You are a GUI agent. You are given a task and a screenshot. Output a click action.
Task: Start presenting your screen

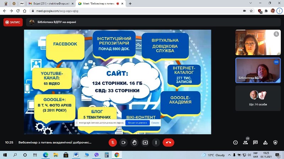pos(145,142)
